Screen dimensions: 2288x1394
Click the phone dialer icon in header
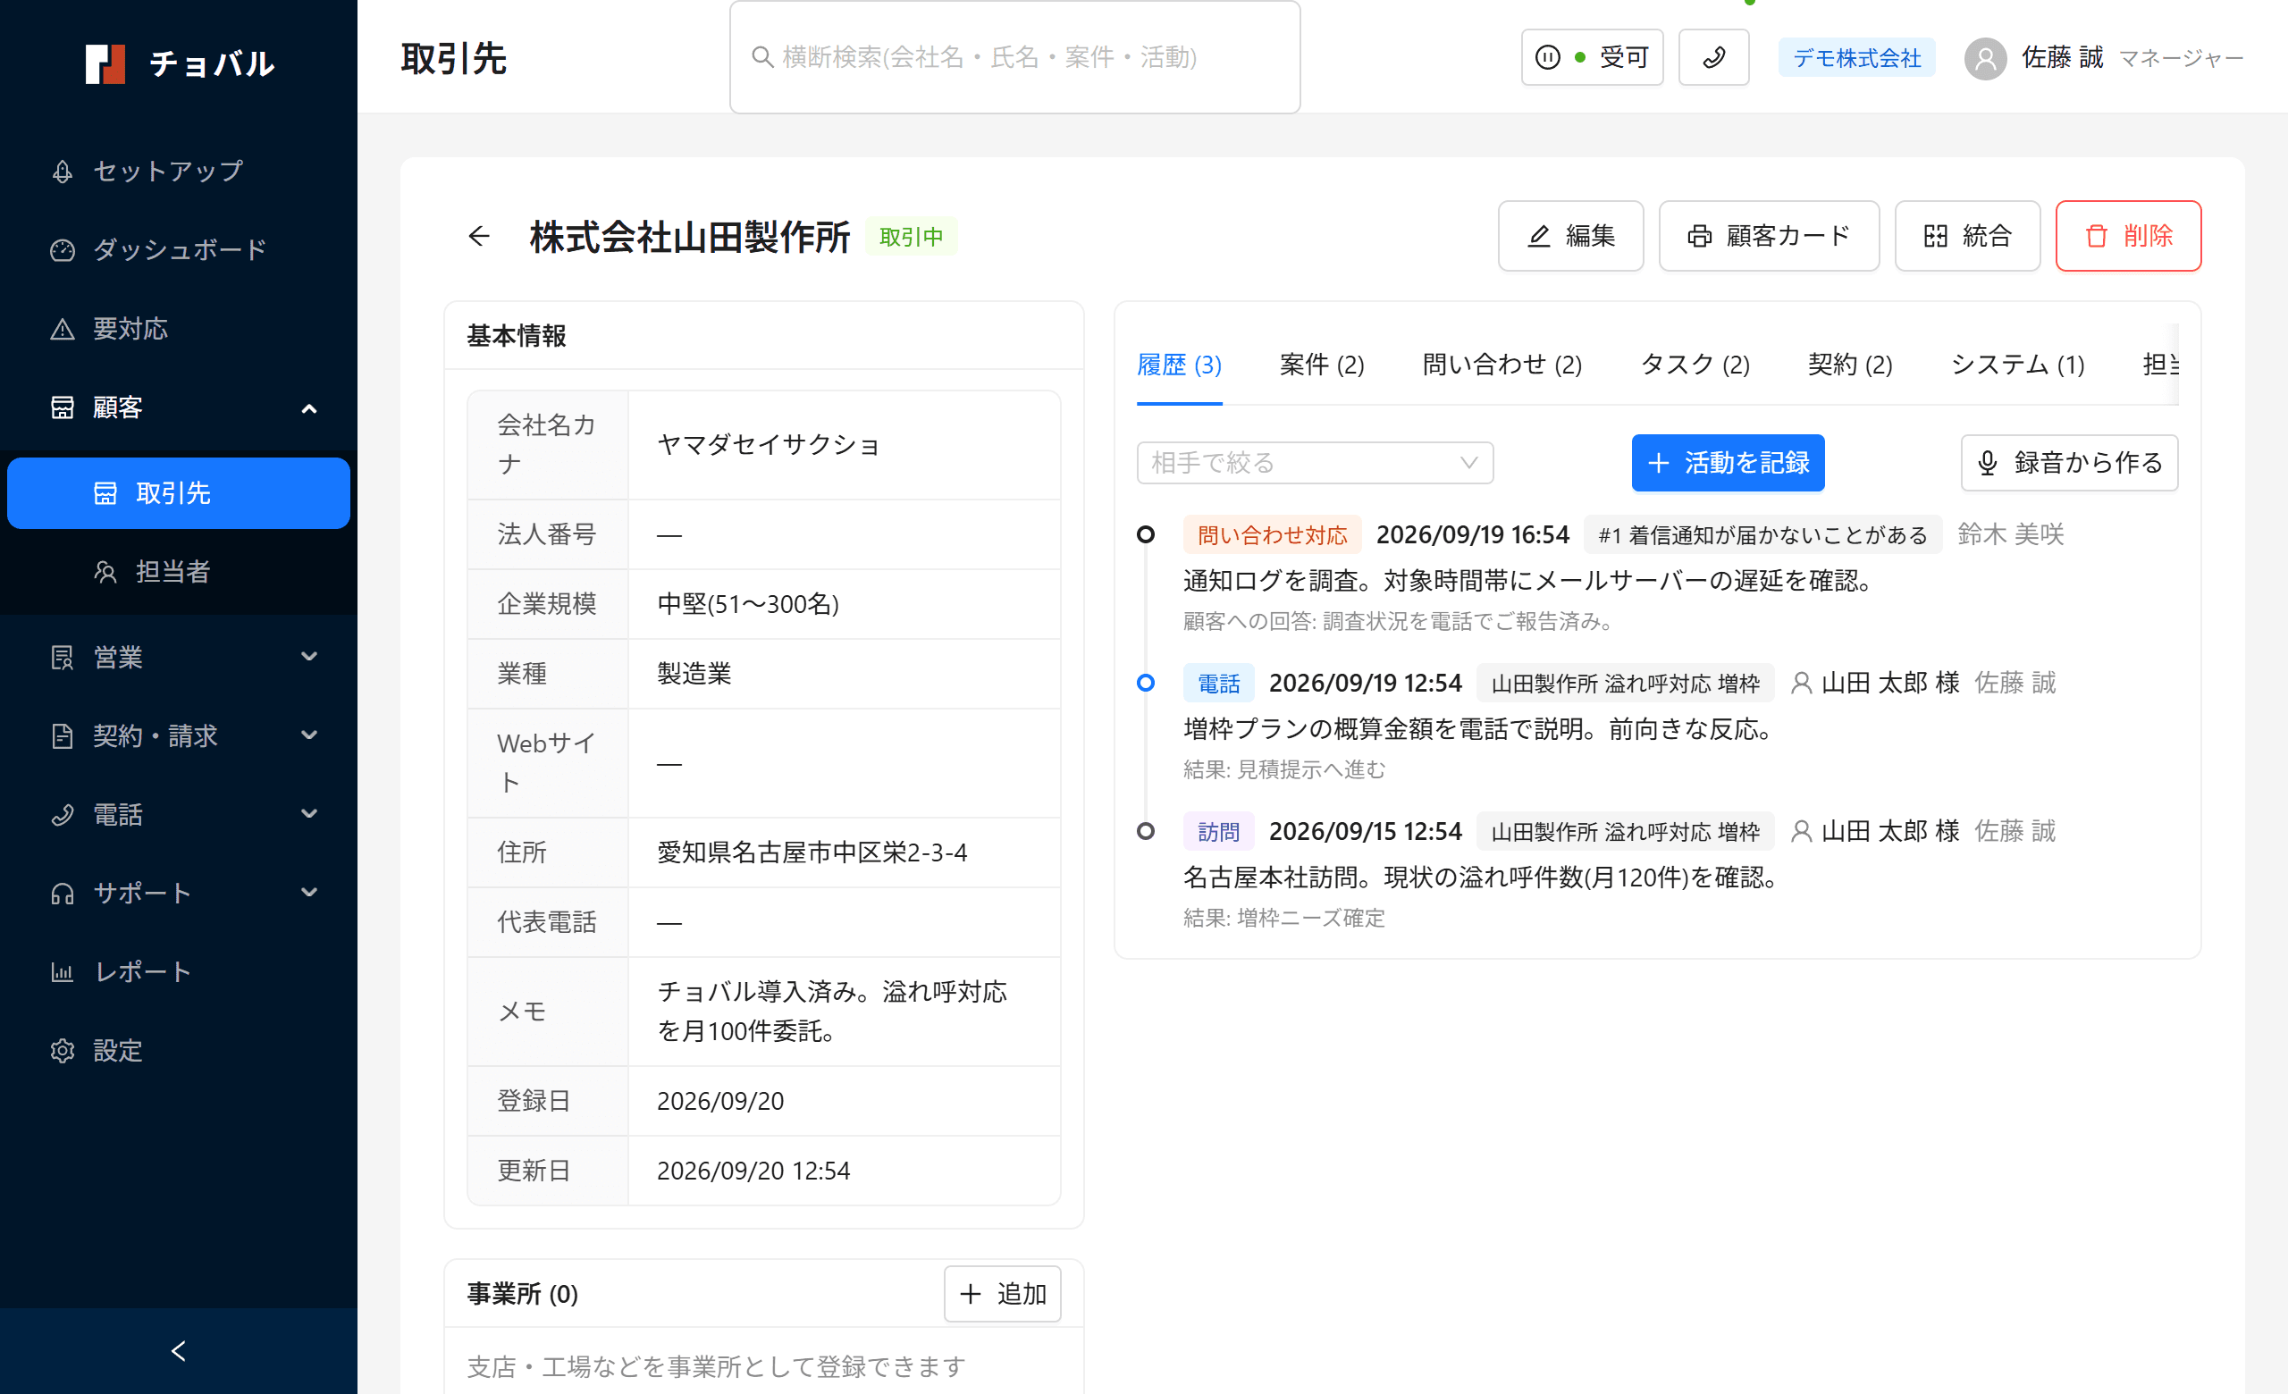1713,57
